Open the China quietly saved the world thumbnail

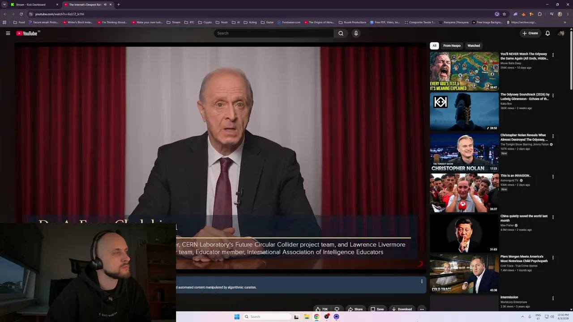click(464, 233)
